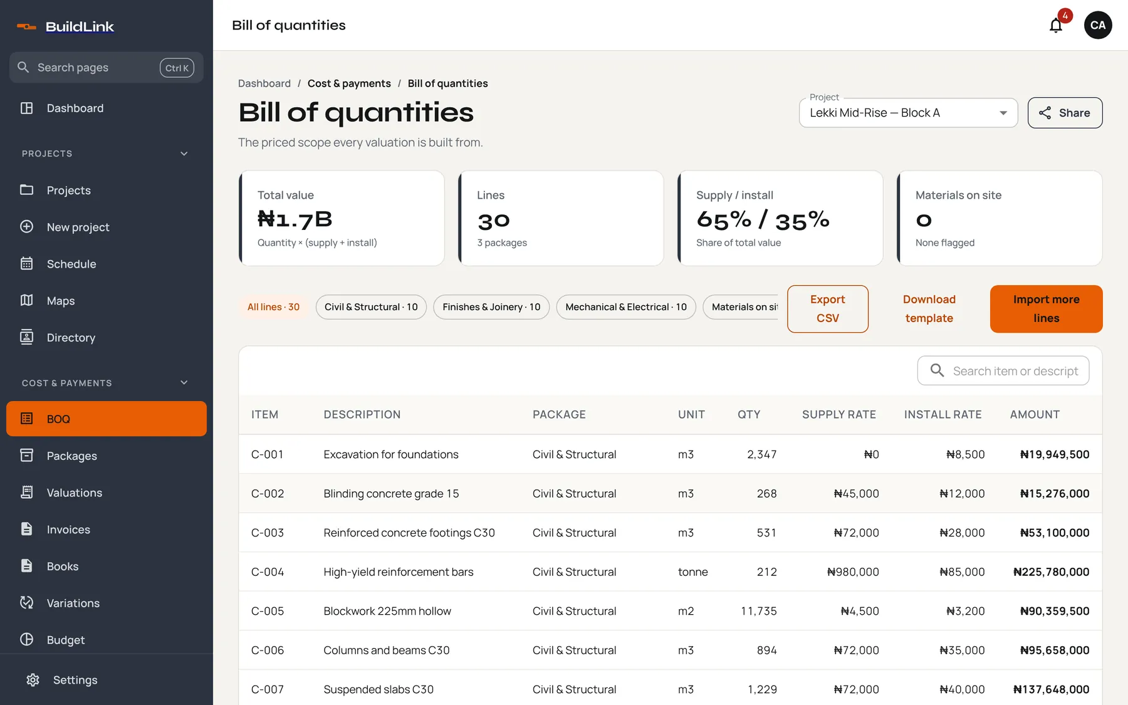This screenshot has width=1128, height=705.
Task: Sort by AMOUNT column header
Action: (x=1035, y=414)
